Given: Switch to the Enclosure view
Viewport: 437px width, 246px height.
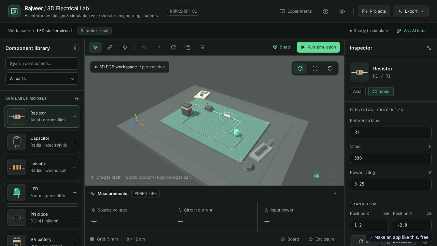Looking at the screenshot, I should (322, 239).
